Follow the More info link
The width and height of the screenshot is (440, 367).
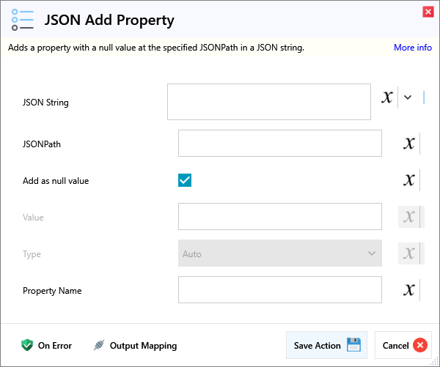point(412,48)
